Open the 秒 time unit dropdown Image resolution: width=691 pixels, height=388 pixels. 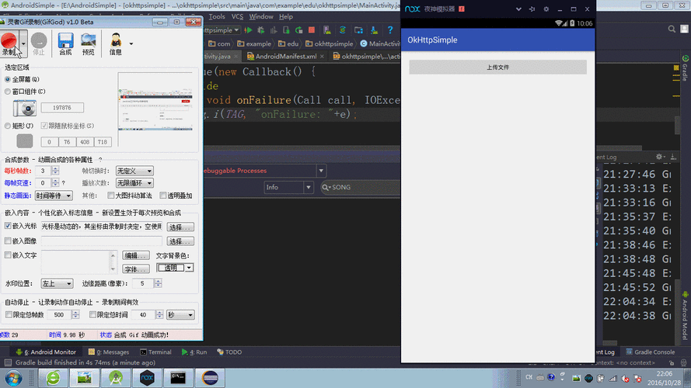tap(180, 314)
